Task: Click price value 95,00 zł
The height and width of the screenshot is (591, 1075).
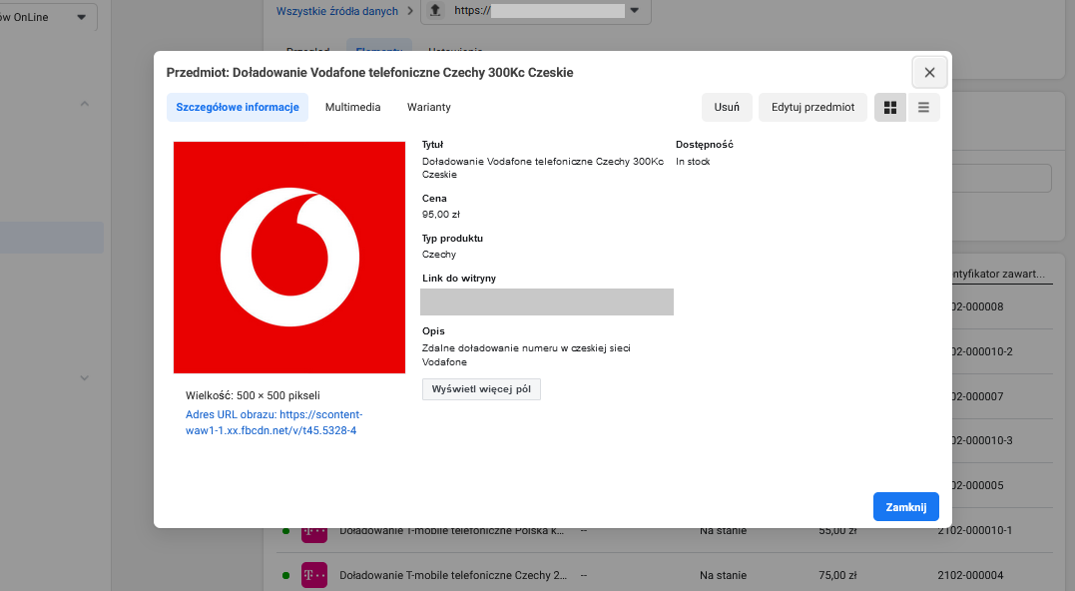Action: pyautogui.click(x=441, y=214)
